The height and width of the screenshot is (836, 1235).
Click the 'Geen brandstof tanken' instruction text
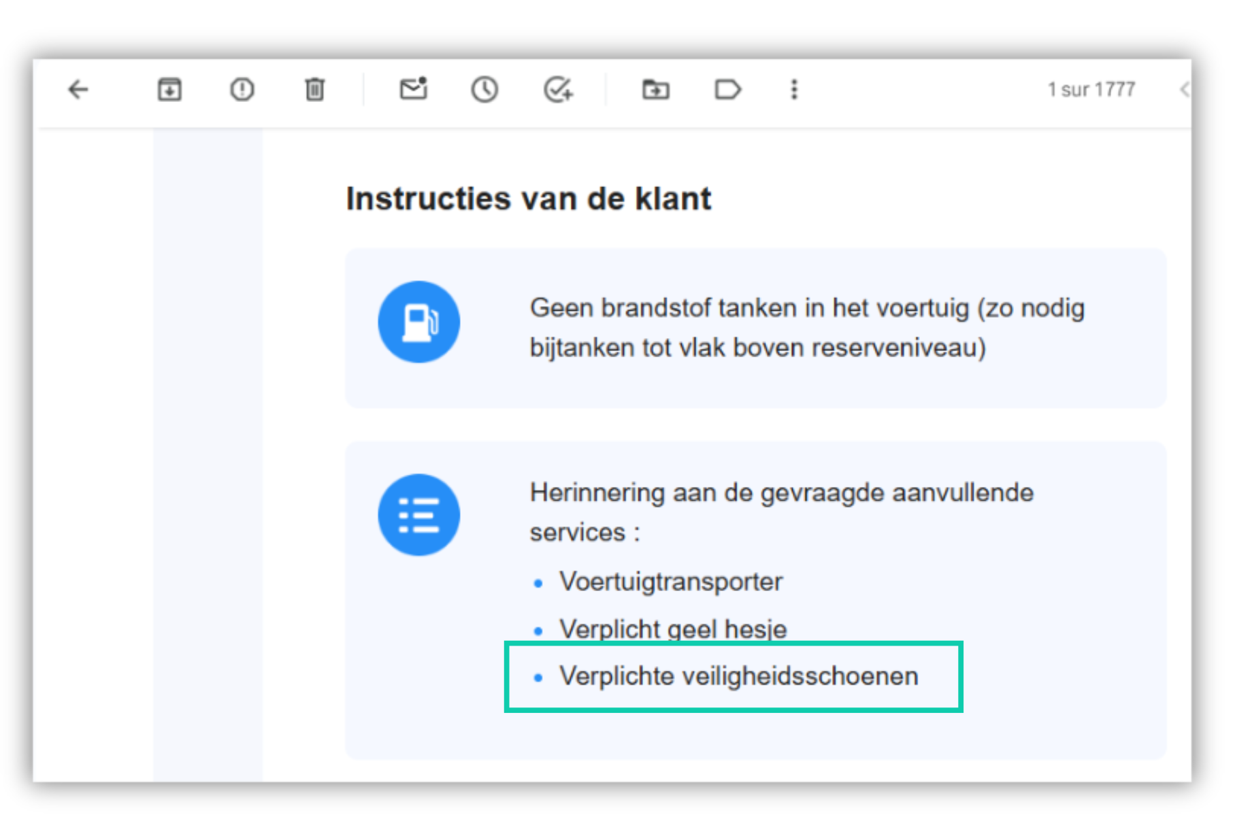click(x=807, y=327)
